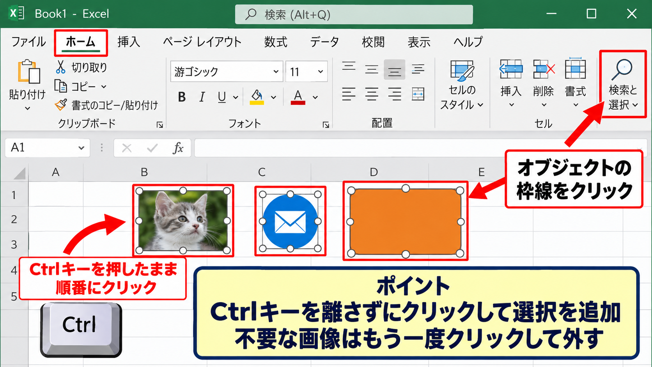The width and height of the screenshot is (652, 367).
Task: Switch to the ページ レイアウト tab
Action: (202, 41)
